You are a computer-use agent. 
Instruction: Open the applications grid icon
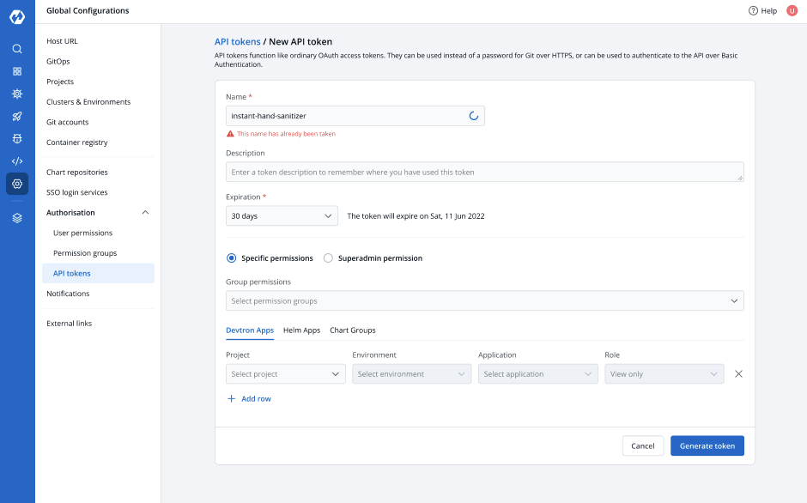(17, 71)
